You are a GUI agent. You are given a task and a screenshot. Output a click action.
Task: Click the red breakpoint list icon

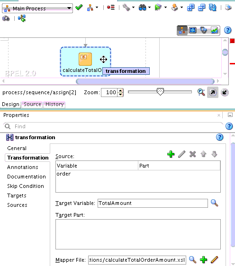[111, 7]
